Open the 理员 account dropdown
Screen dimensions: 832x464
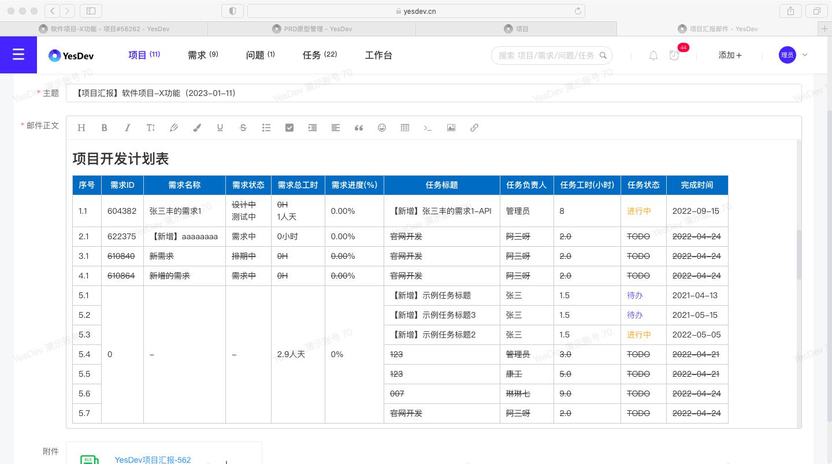click(x=793, y=55)
